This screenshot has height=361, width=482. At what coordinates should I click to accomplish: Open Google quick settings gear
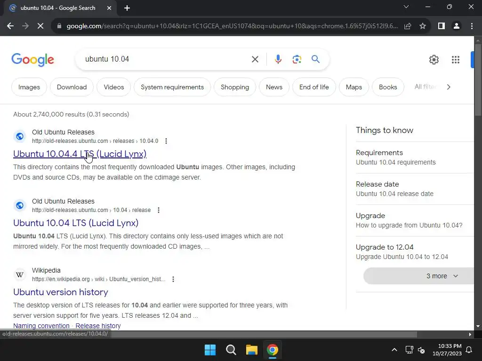tap(434, 60)
